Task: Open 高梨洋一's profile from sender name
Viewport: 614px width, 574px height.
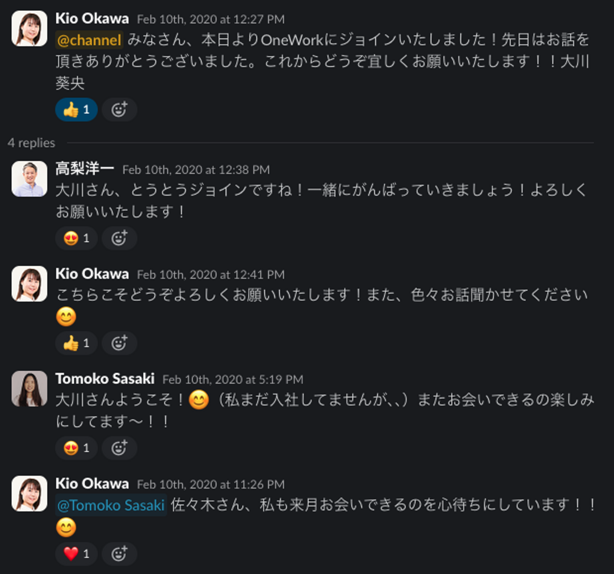Action: [x=84, y=169]
